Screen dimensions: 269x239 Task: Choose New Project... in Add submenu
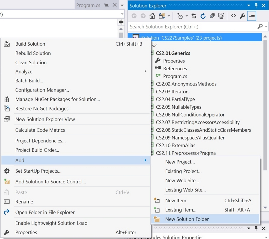click(x=205, y=162)
